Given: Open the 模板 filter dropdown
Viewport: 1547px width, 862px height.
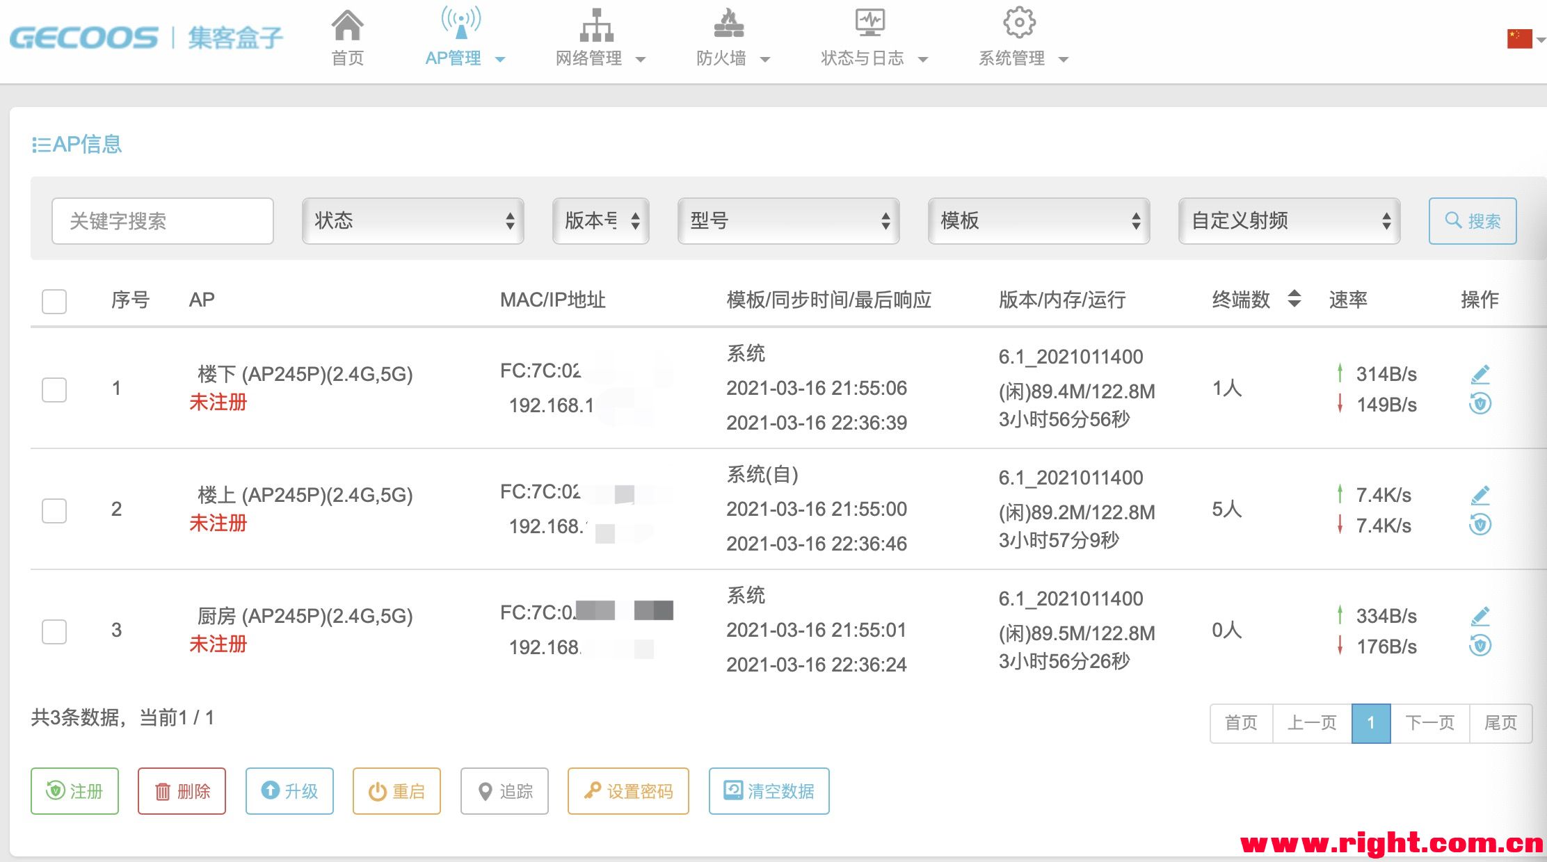Looking at the screenshot, I should tap(1039, 221).
